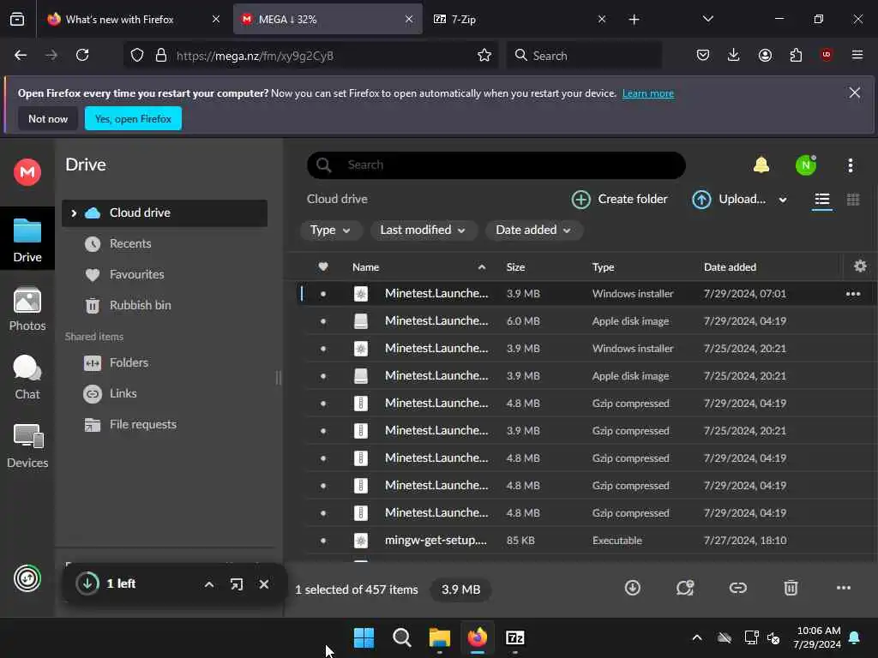The height and width of the screenshot is (658, 878).
Task: Open shared Folders item
Action: tap(164, 362)
